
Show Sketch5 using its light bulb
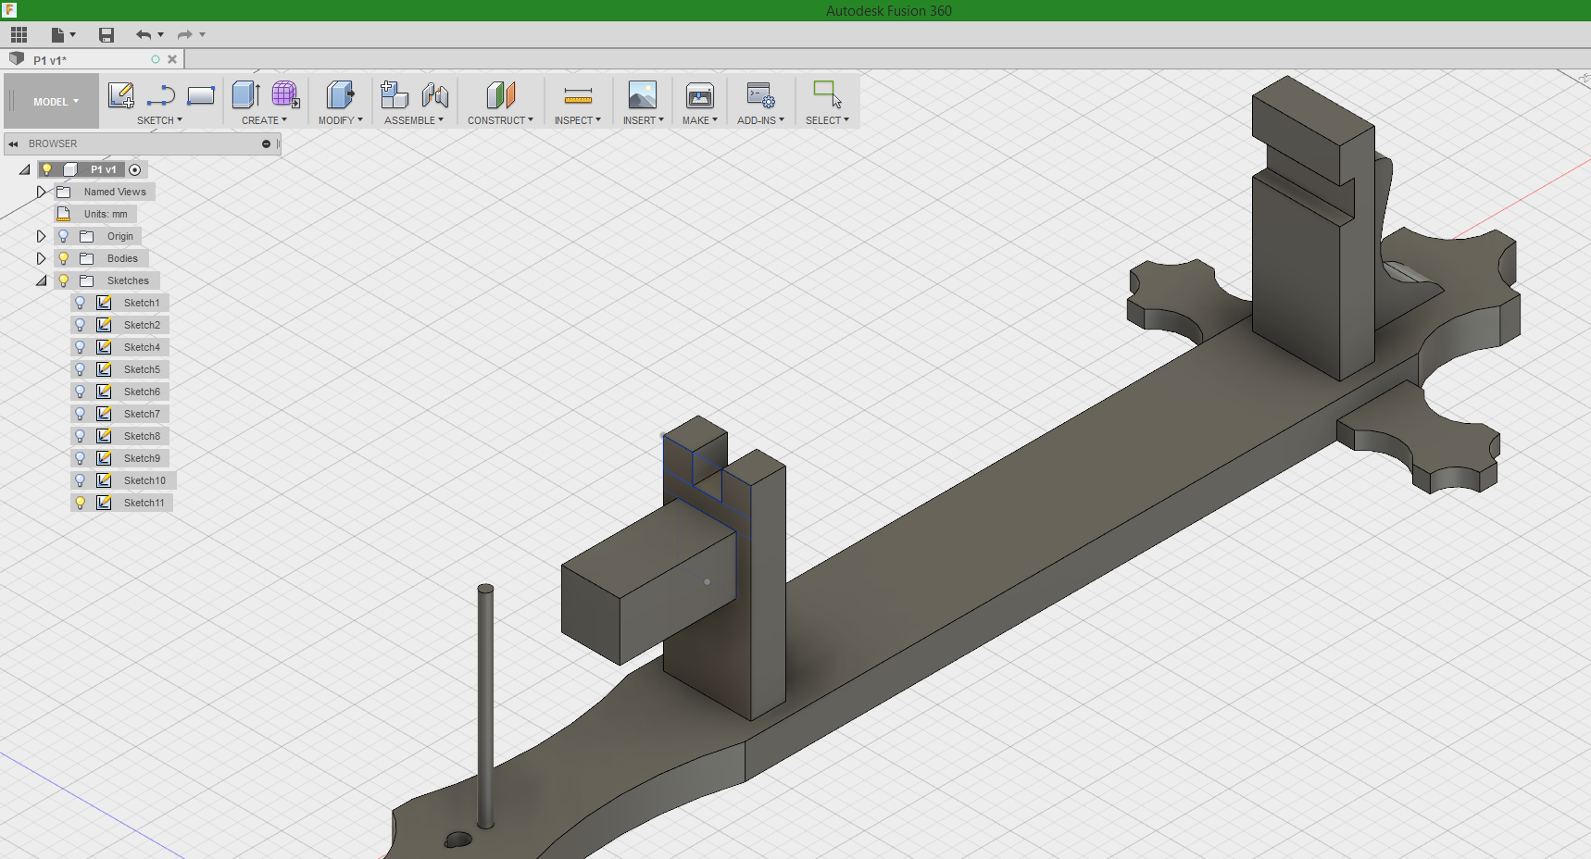80,369
